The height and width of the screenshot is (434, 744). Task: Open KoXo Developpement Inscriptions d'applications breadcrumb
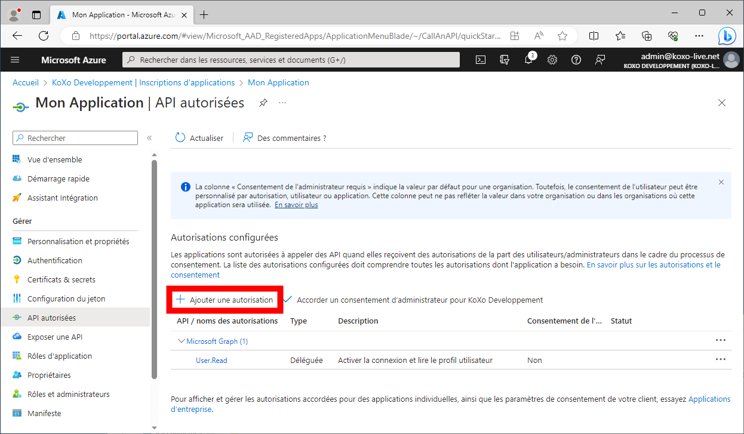tap(143, 82)
